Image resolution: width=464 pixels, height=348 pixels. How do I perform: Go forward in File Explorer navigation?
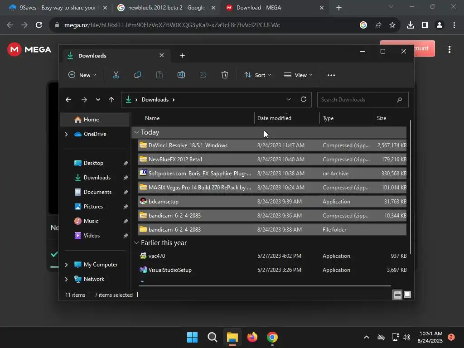pos(84,100)
